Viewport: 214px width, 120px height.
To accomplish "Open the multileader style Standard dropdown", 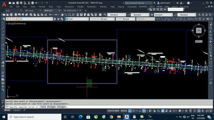I will (187, 15).
